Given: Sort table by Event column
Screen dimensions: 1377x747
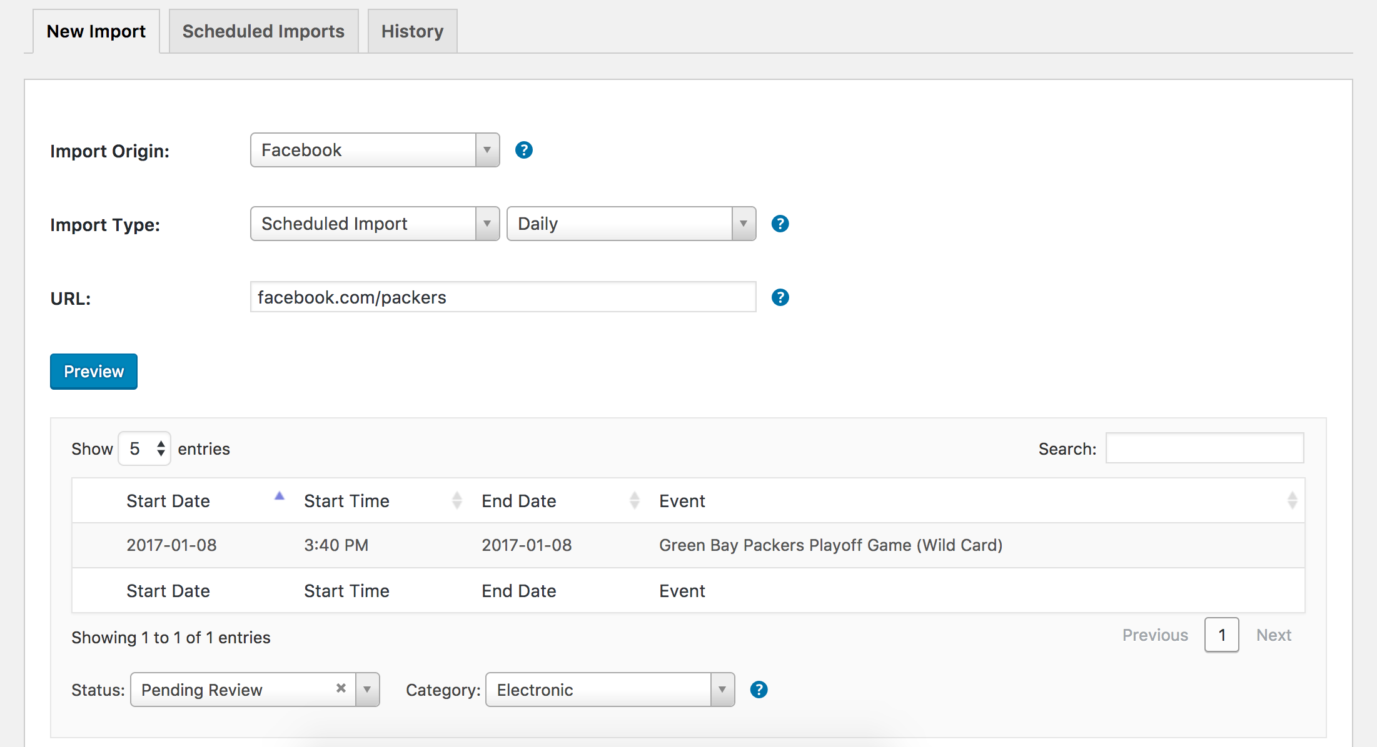Looking at the screenshot, I should pyautogui.click(x=682, y=501).
